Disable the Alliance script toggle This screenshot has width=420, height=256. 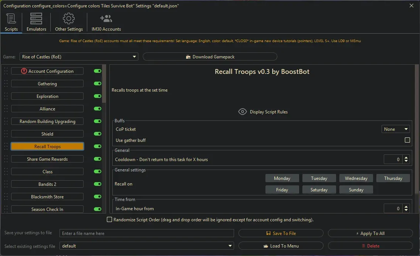pyautogui.click(x=98, y=109)
